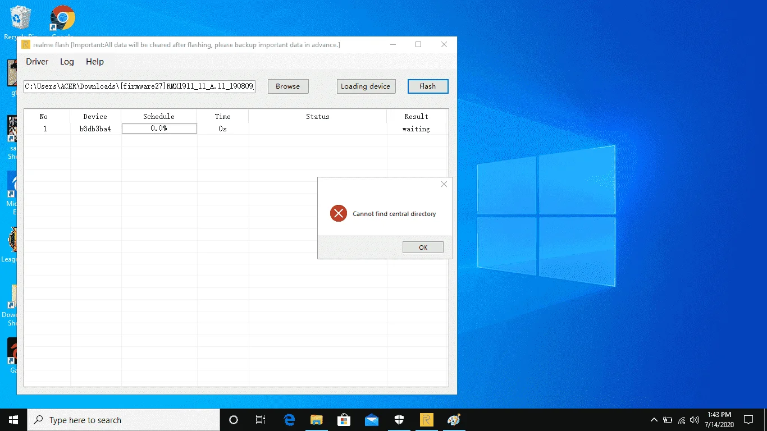Viewport: 767px width, 431px height.
Task: Click the 'Time' column header
Action: coord(223,117)
